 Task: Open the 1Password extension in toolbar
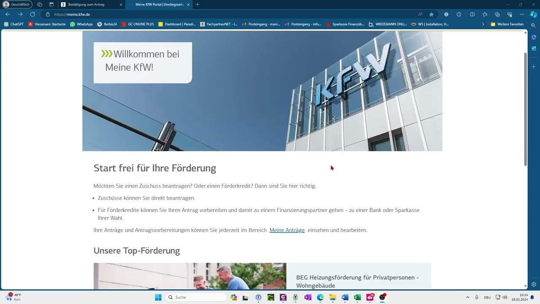click(446, 14)
